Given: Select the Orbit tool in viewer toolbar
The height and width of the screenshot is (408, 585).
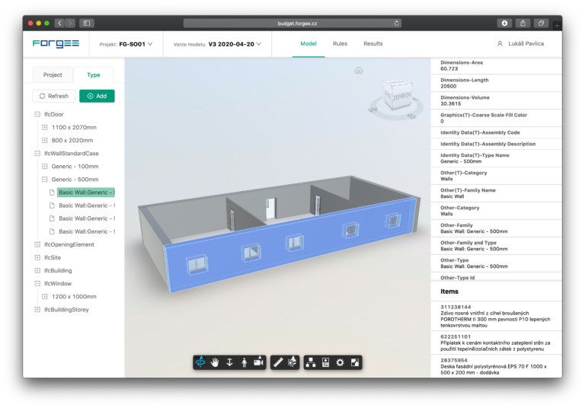Looking at the screenshot, I should [x=201, y=362].
